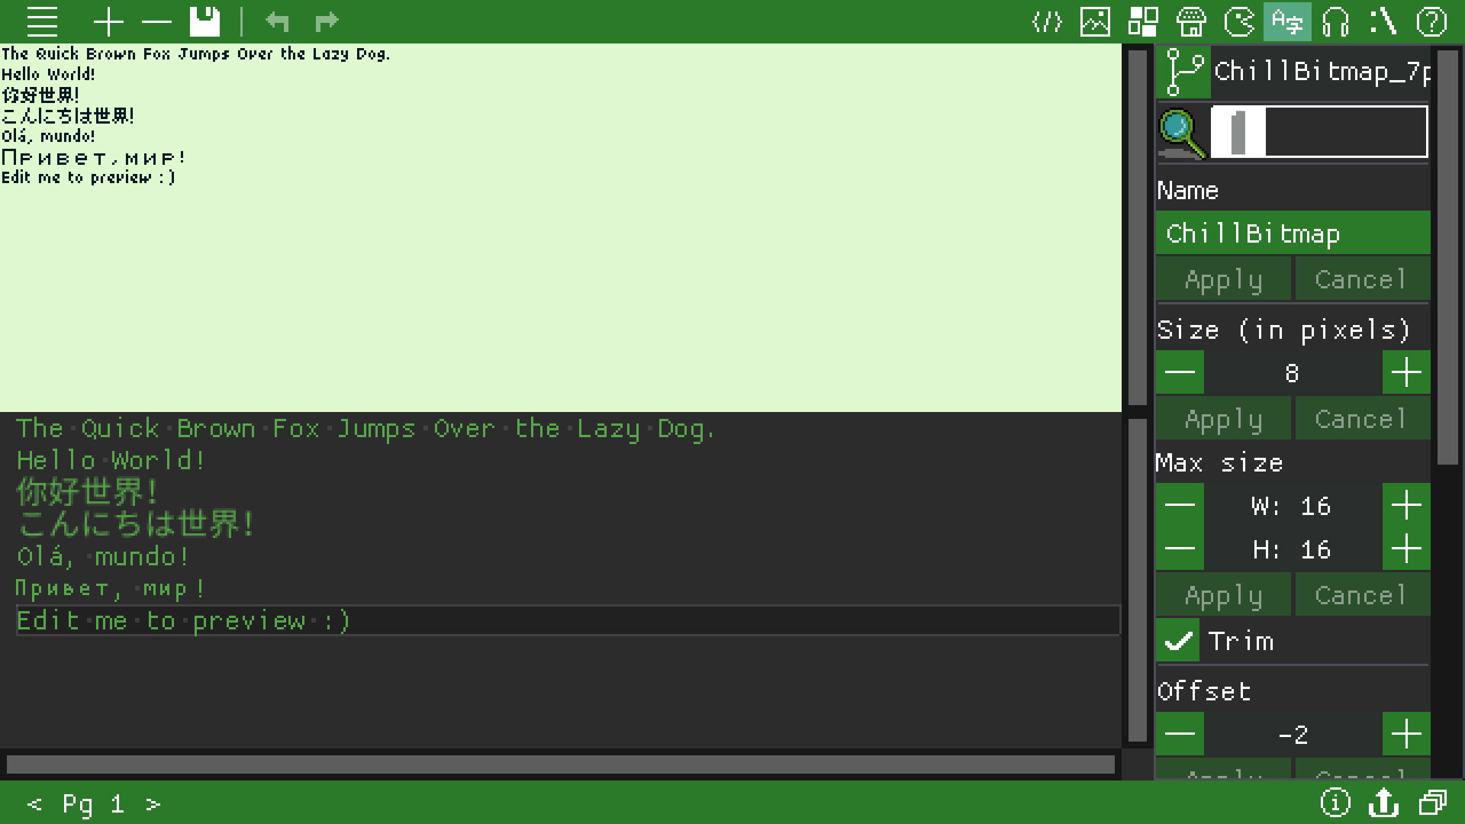Viewport: 1465px width, 824px height.
Task: Open the help dialog
Action: coord(1432,21)
